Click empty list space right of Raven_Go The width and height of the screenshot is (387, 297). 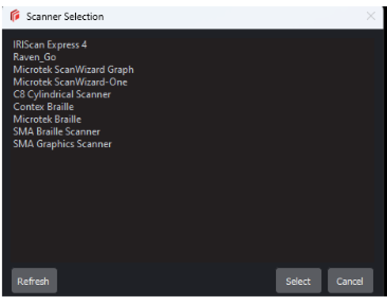(x=213, y=57)
